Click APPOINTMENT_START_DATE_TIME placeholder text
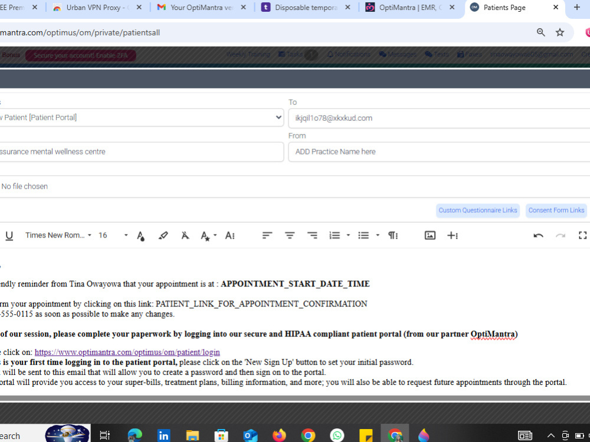The image size is (590, 442). [296, 284]
